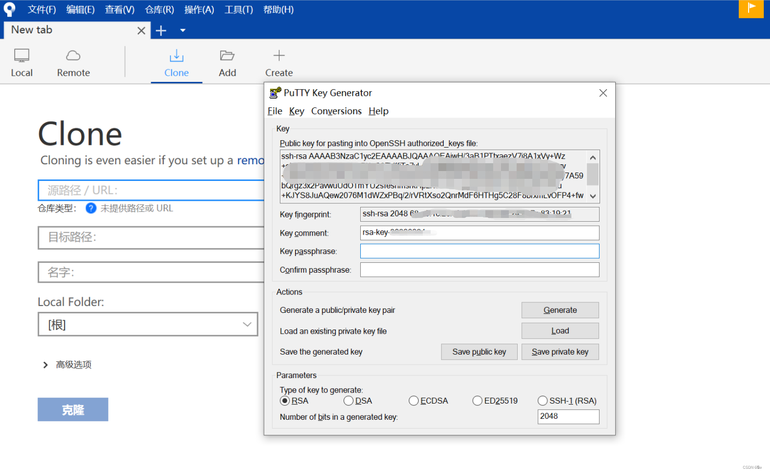Image resolution: width=770 pixels, height=474 pixels.
Task: Select the Create repository icon
Action: point(279,63)
